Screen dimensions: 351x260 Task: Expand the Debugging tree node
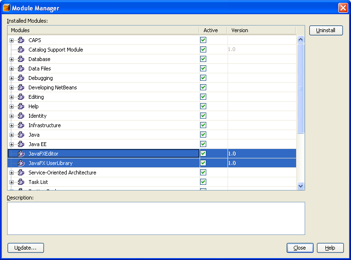[x=11, y=78]
